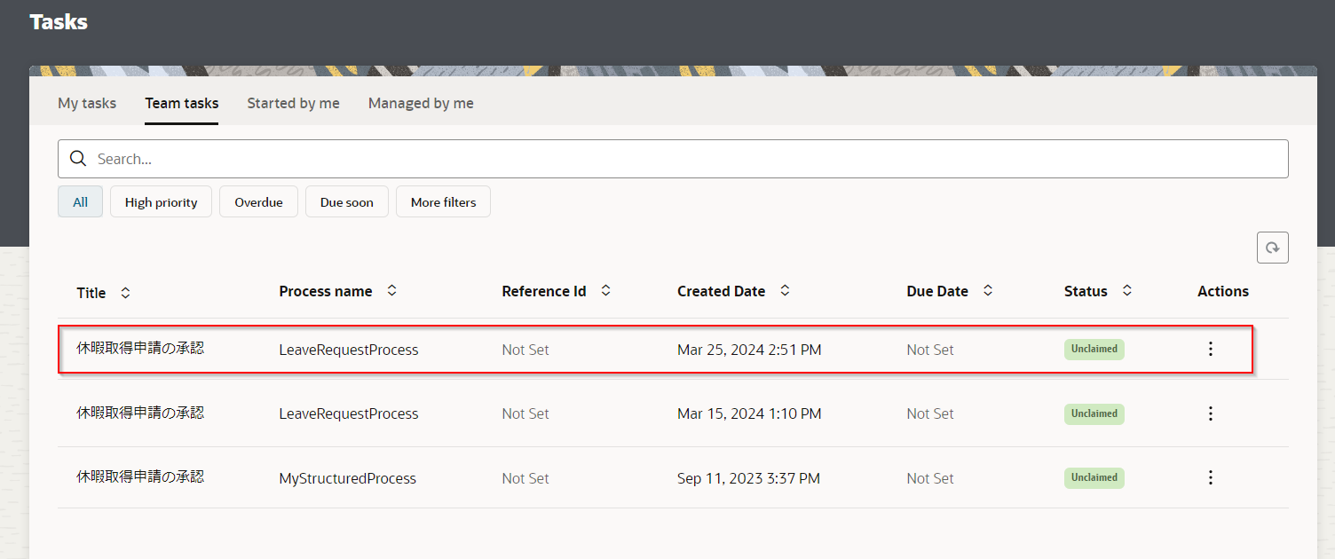Toggle the All filter chip

tap(80, 202)
